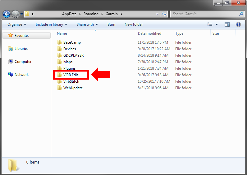247x175 pixels.
Task: Refresh the folder view
Action: tap(164, 14)
